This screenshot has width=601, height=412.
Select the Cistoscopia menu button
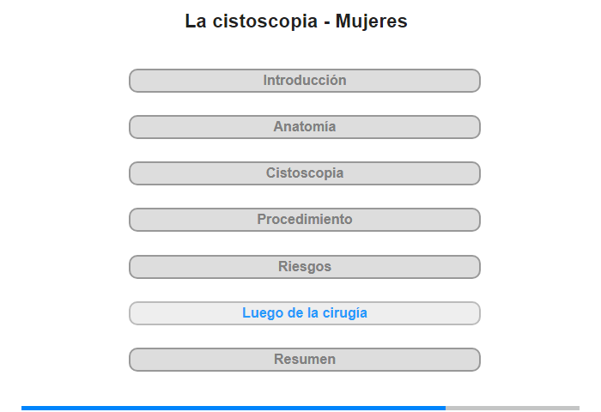point(304,173)
